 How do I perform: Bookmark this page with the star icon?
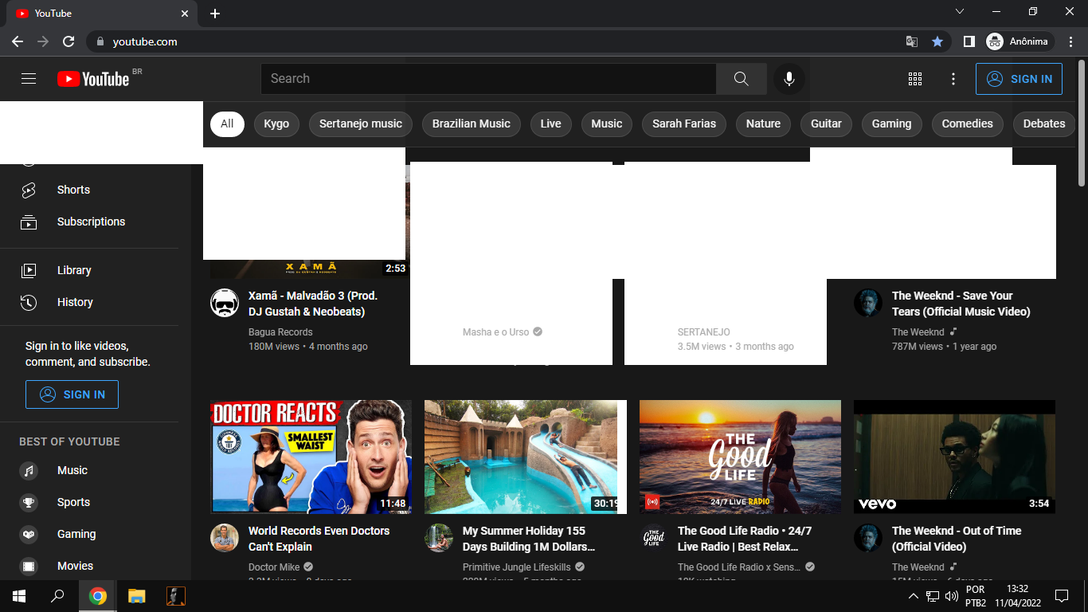pos(937,41)
